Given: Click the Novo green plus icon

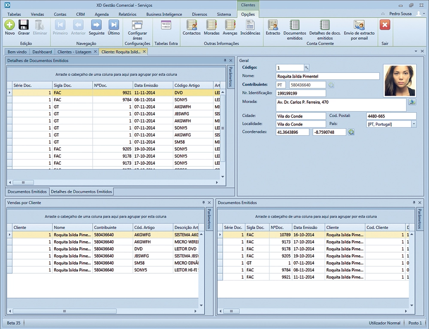Looking at the screenshot, I should pyautogui.click(x=9, y=25).
